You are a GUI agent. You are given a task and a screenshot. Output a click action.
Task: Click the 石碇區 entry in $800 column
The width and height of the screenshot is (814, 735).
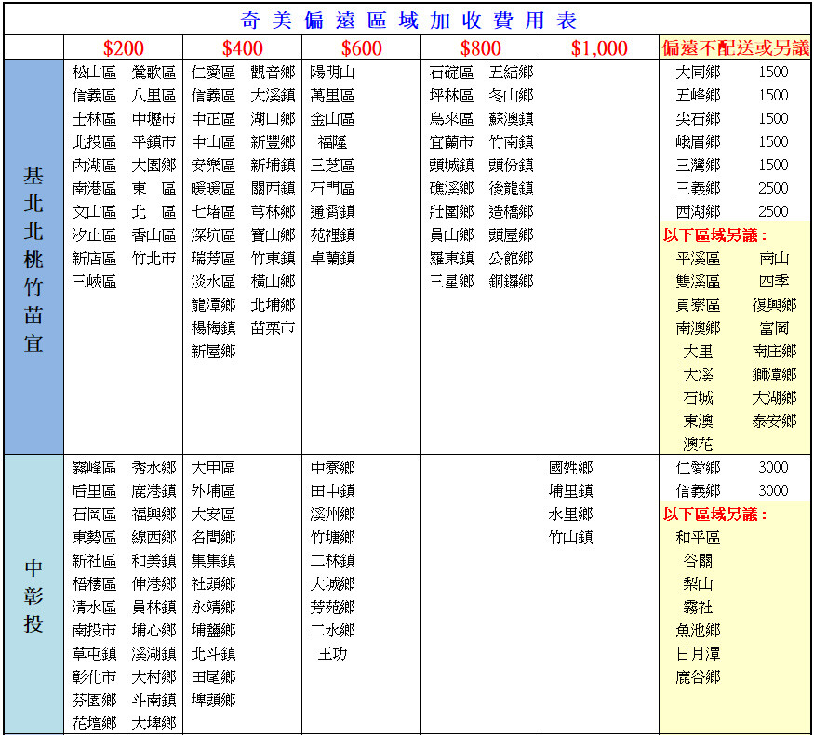click(x=451, y=73)
